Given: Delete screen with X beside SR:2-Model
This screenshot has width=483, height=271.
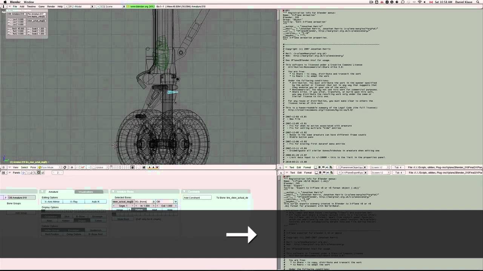Looking at the screenshot, I should coord(92,6).
